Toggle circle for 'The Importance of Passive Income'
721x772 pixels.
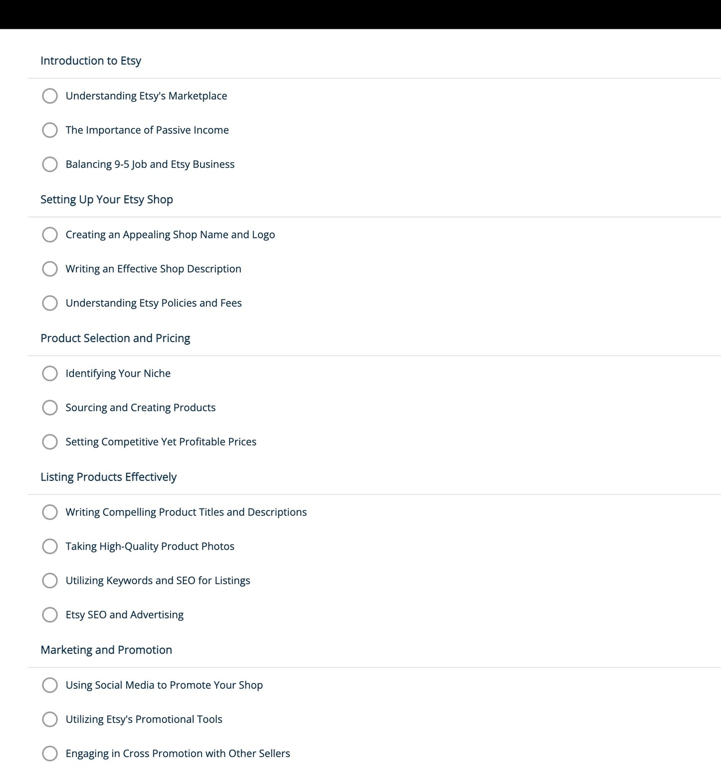tap(50, 130)
